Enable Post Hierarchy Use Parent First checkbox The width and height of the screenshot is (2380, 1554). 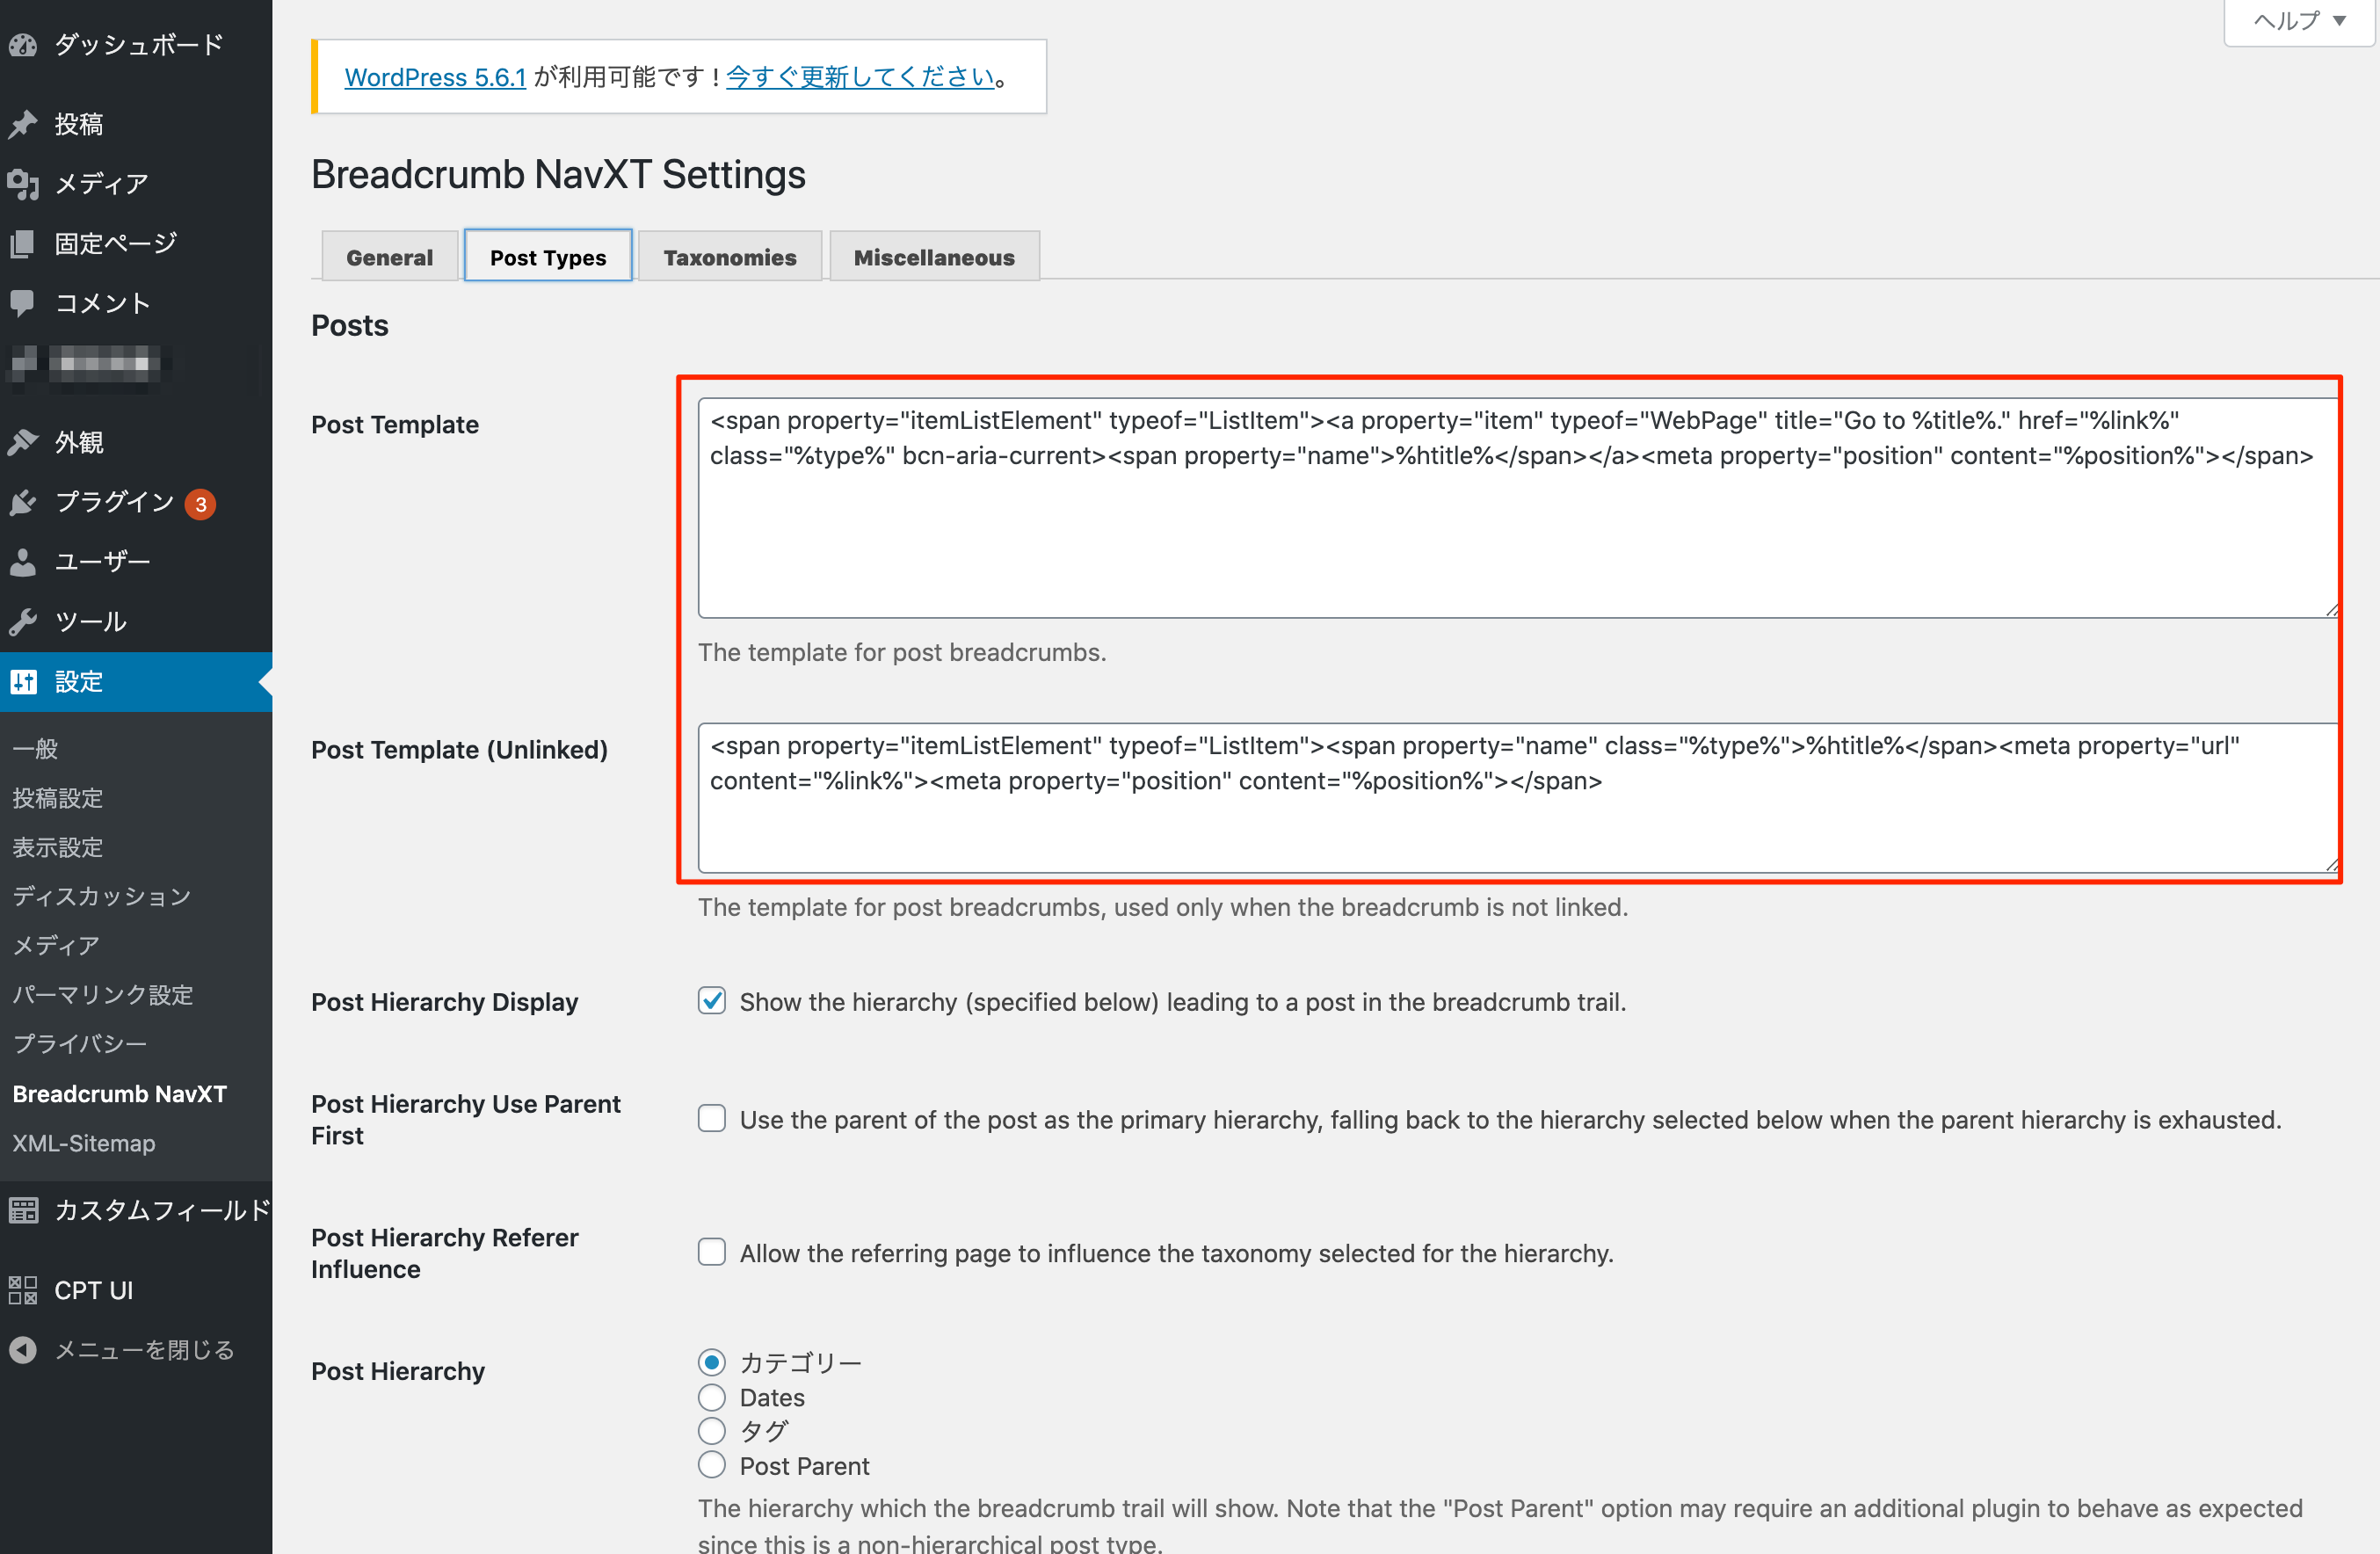pyautogui.click(x=712, y=1118)
